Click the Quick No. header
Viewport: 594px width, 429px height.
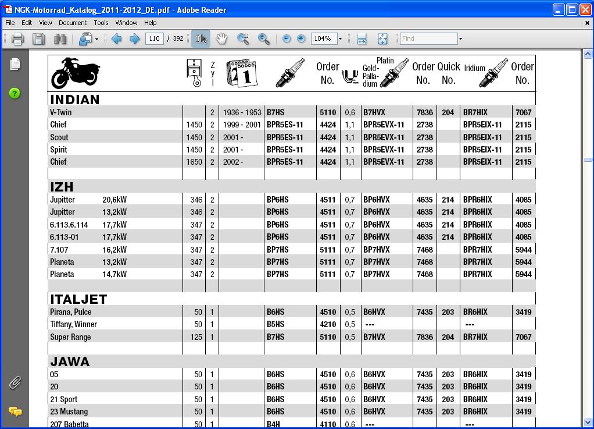click(449, 73)
